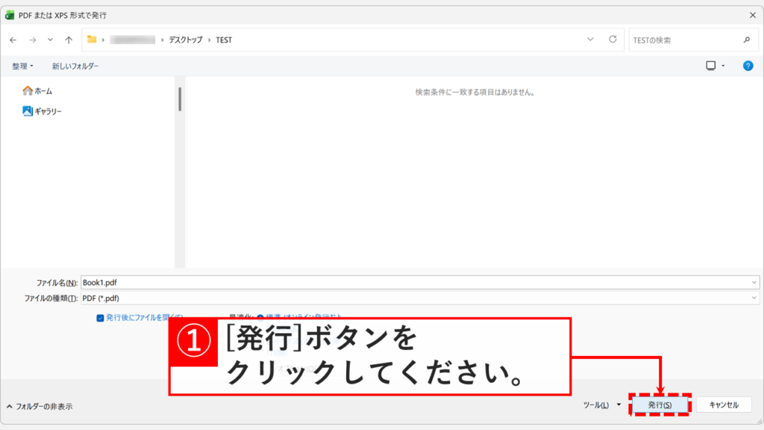Click the folder icon in address bar
The width and height of the screenshot is (764, 430).
pos(92,40)
